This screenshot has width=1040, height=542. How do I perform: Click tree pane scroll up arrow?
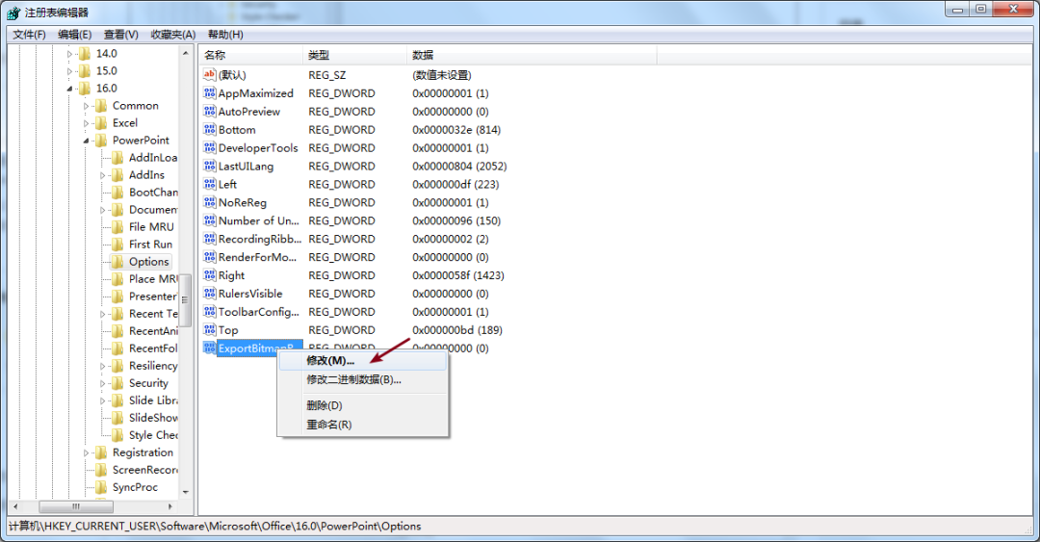pos(186,53)
